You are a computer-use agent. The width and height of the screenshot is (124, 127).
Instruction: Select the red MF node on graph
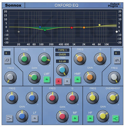(x=72, y=28)
